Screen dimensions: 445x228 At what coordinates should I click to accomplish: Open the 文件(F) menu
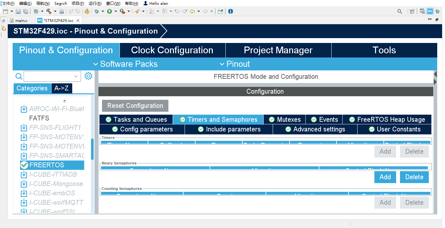coord(8,3)
